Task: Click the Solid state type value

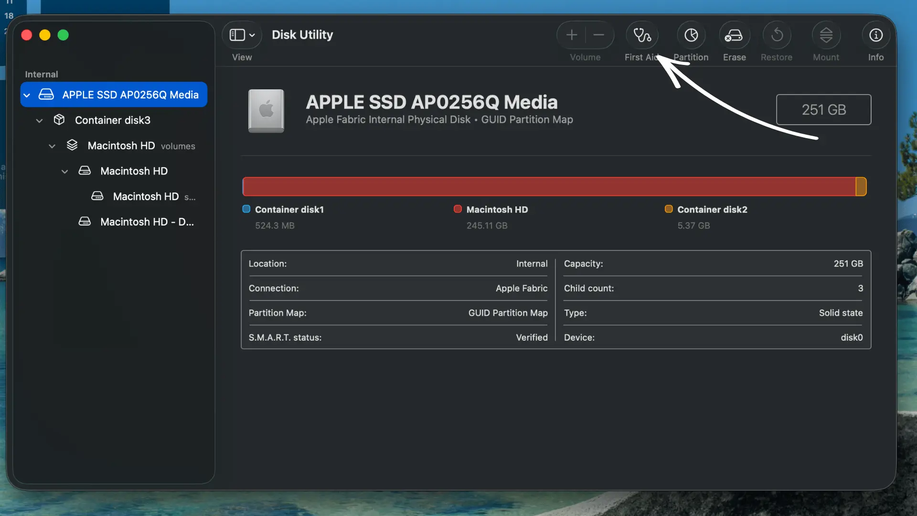Action: (841, 313)
